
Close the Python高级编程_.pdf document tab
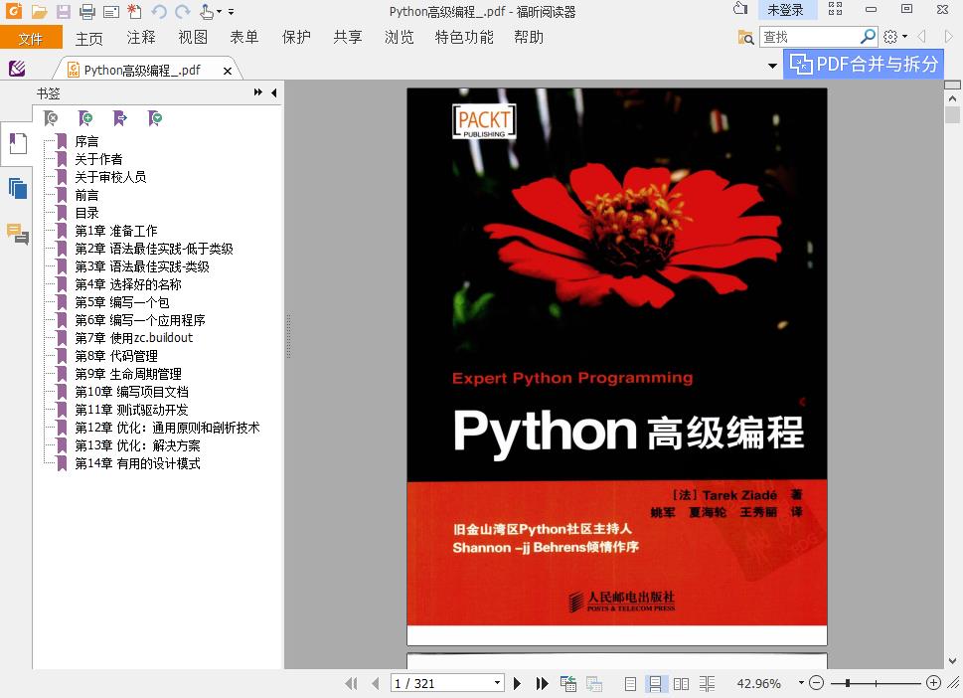[x=228, y=72]
